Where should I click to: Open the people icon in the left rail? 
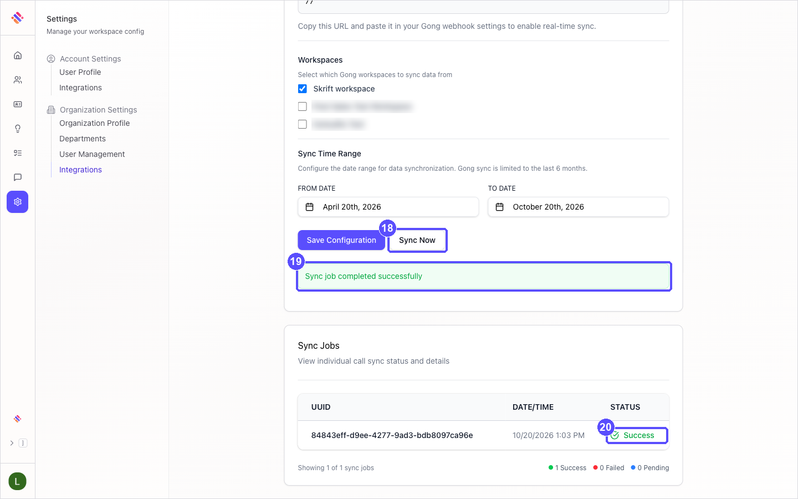[18, 80]
